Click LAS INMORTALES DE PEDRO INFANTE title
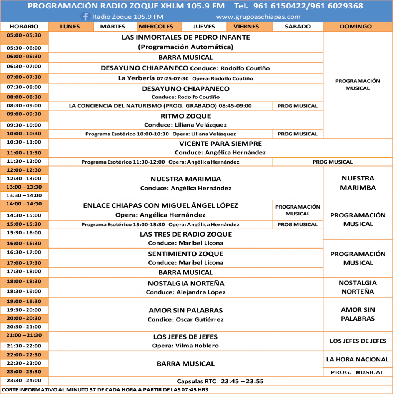393x394 pixels. pos(186,37)
